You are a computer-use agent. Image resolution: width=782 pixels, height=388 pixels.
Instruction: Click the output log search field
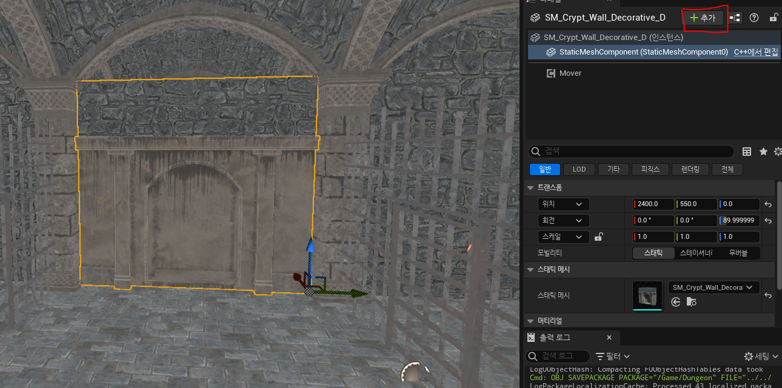[558, 356]
